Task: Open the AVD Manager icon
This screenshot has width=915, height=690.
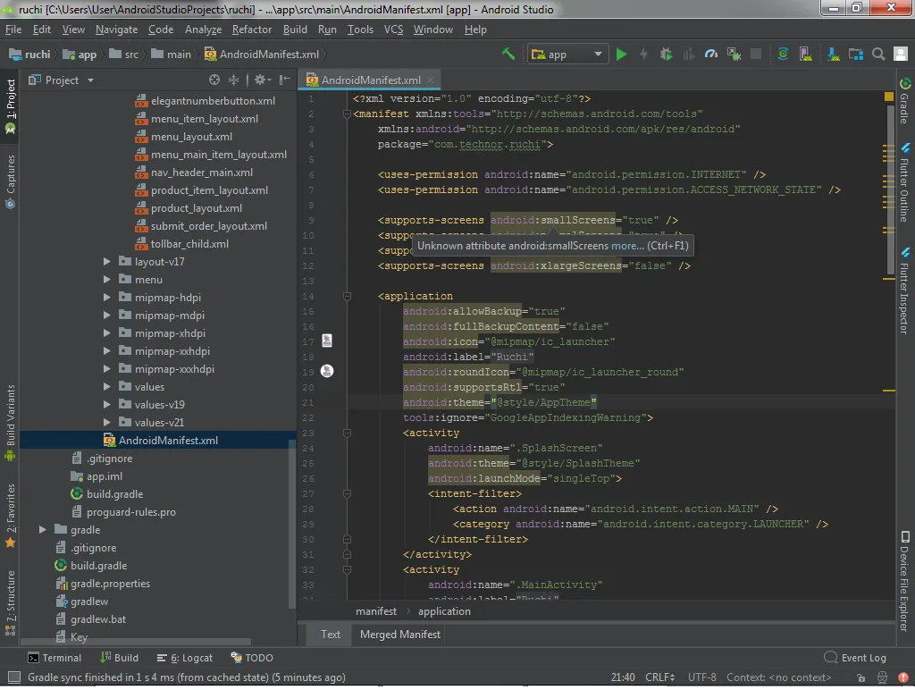Action: (808, 55)
